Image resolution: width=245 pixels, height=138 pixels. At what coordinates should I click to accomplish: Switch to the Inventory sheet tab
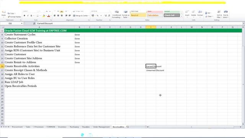pos(62,127)
